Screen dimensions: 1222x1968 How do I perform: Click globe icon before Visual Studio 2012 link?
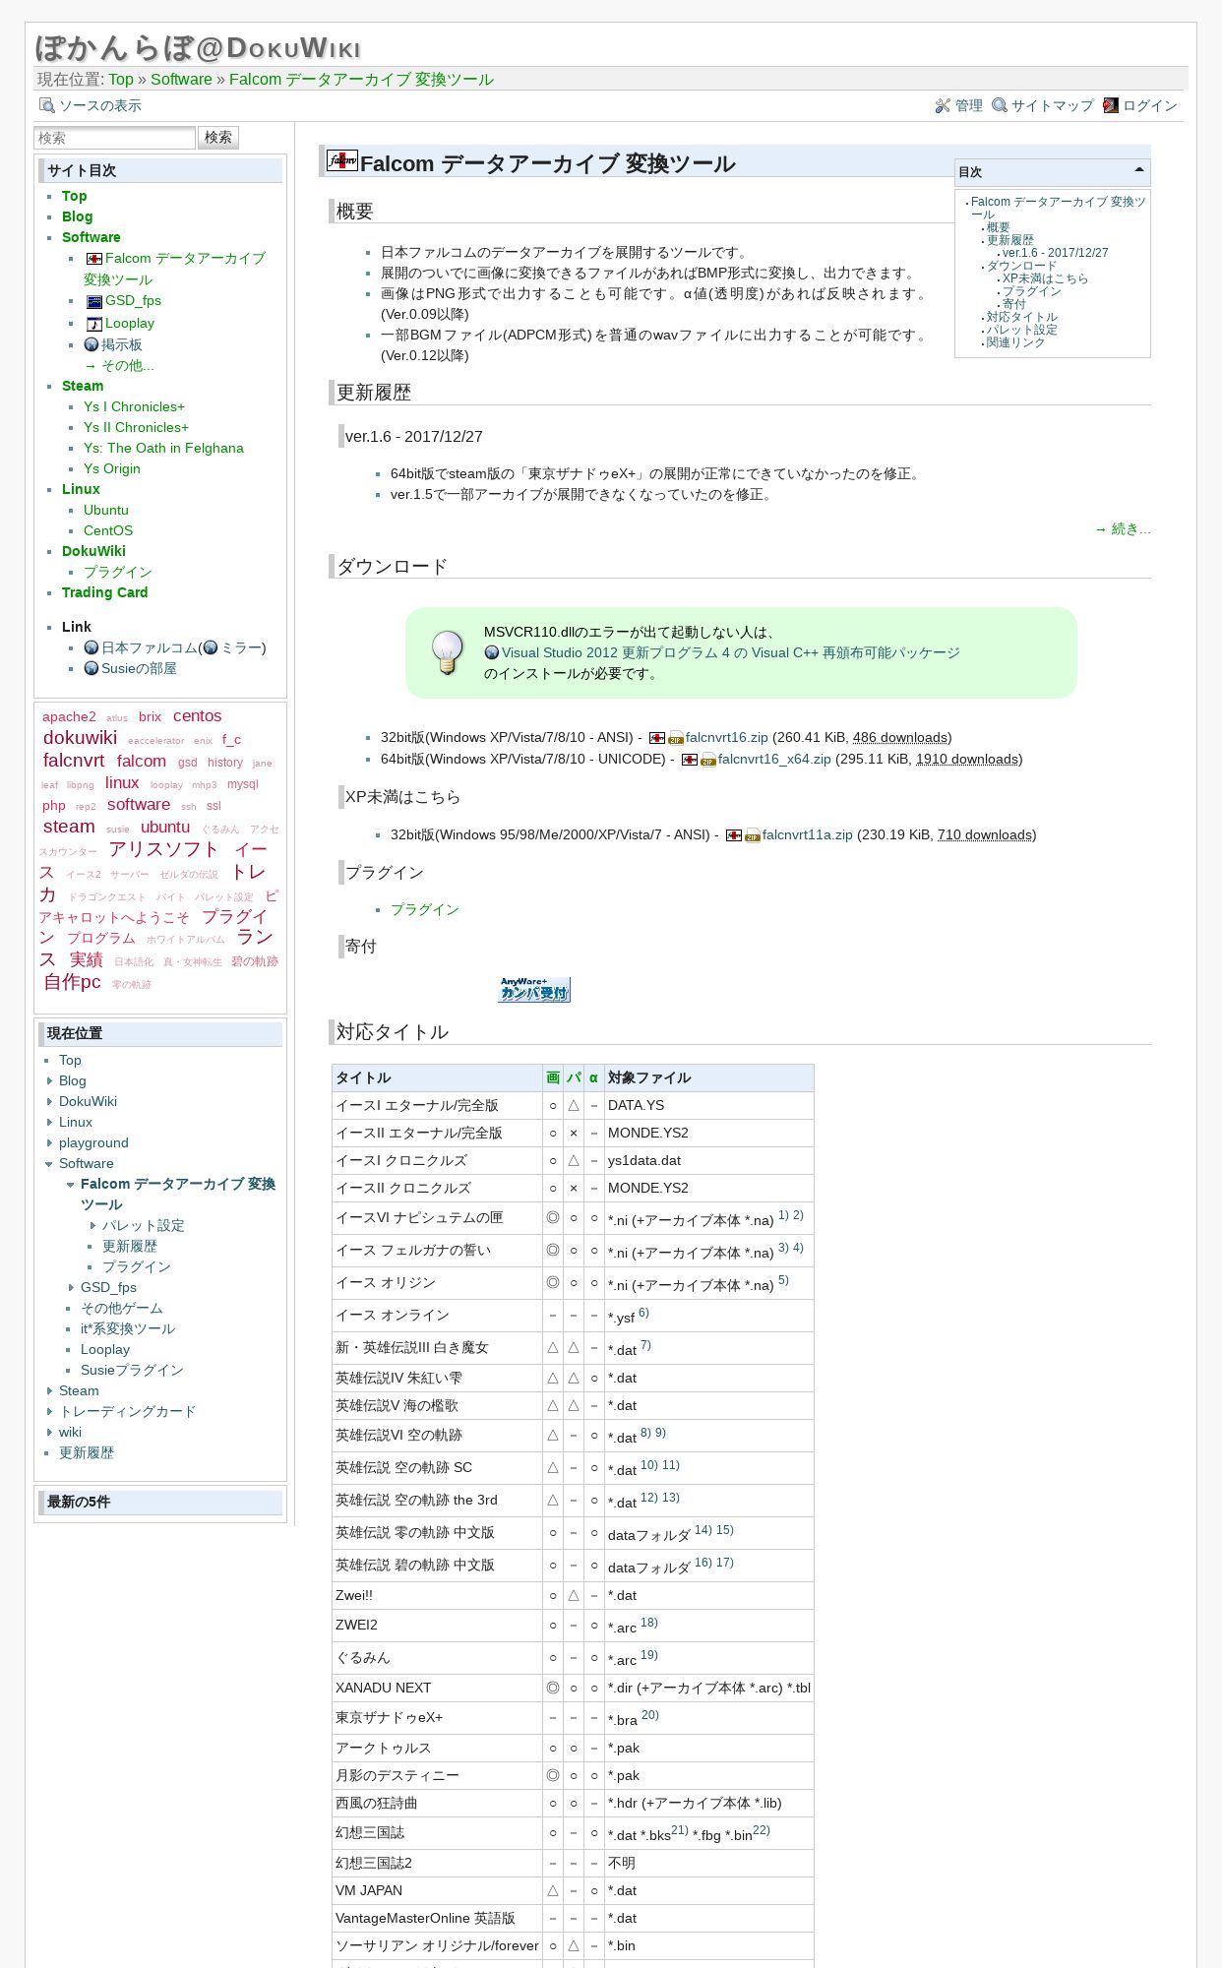point(492,652)
